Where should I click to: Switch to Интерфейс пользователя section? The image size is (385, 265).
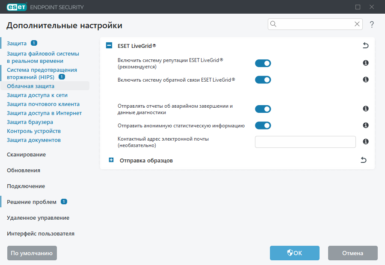pos(40,233)
